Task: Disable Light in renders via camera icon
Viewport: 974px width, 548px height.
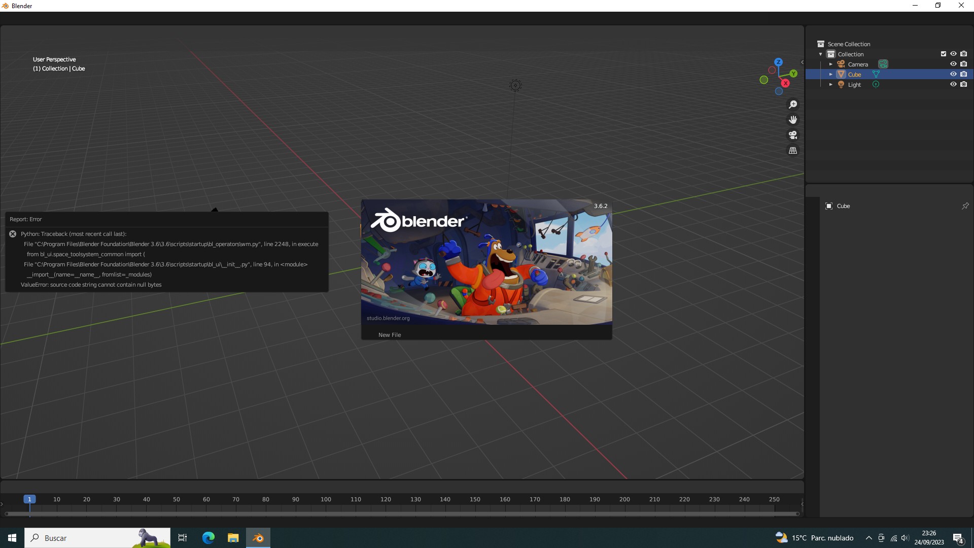Action: click(964, 84)
